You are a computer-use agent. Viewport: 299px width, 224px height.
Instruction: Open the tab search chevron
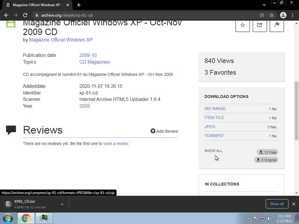[x=264, y=5]
